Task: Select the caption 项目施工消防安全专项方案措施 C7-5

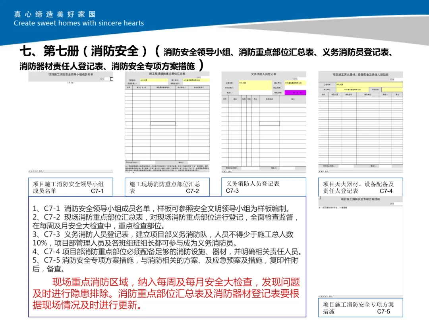Action: pyautogui.click(x=361, y=308)
